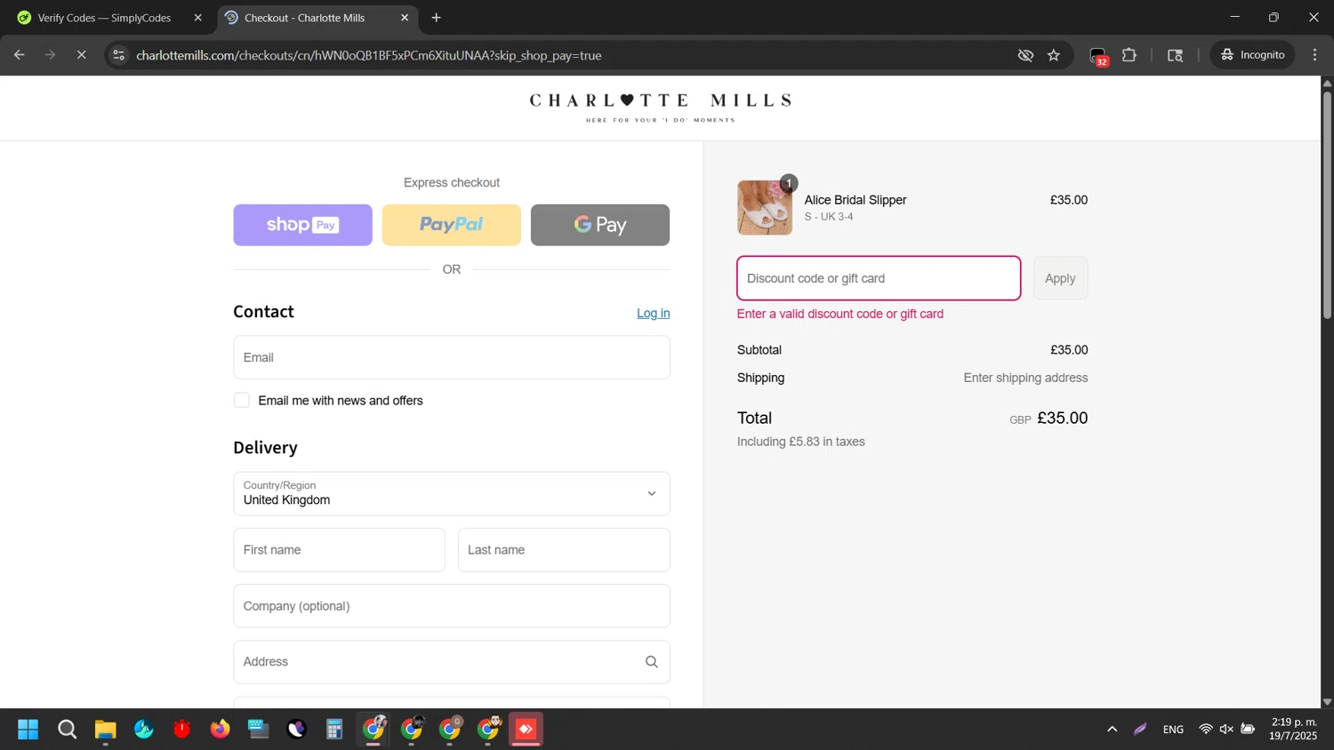
Task: Click the address bar URL
Action: click(369, 55)
